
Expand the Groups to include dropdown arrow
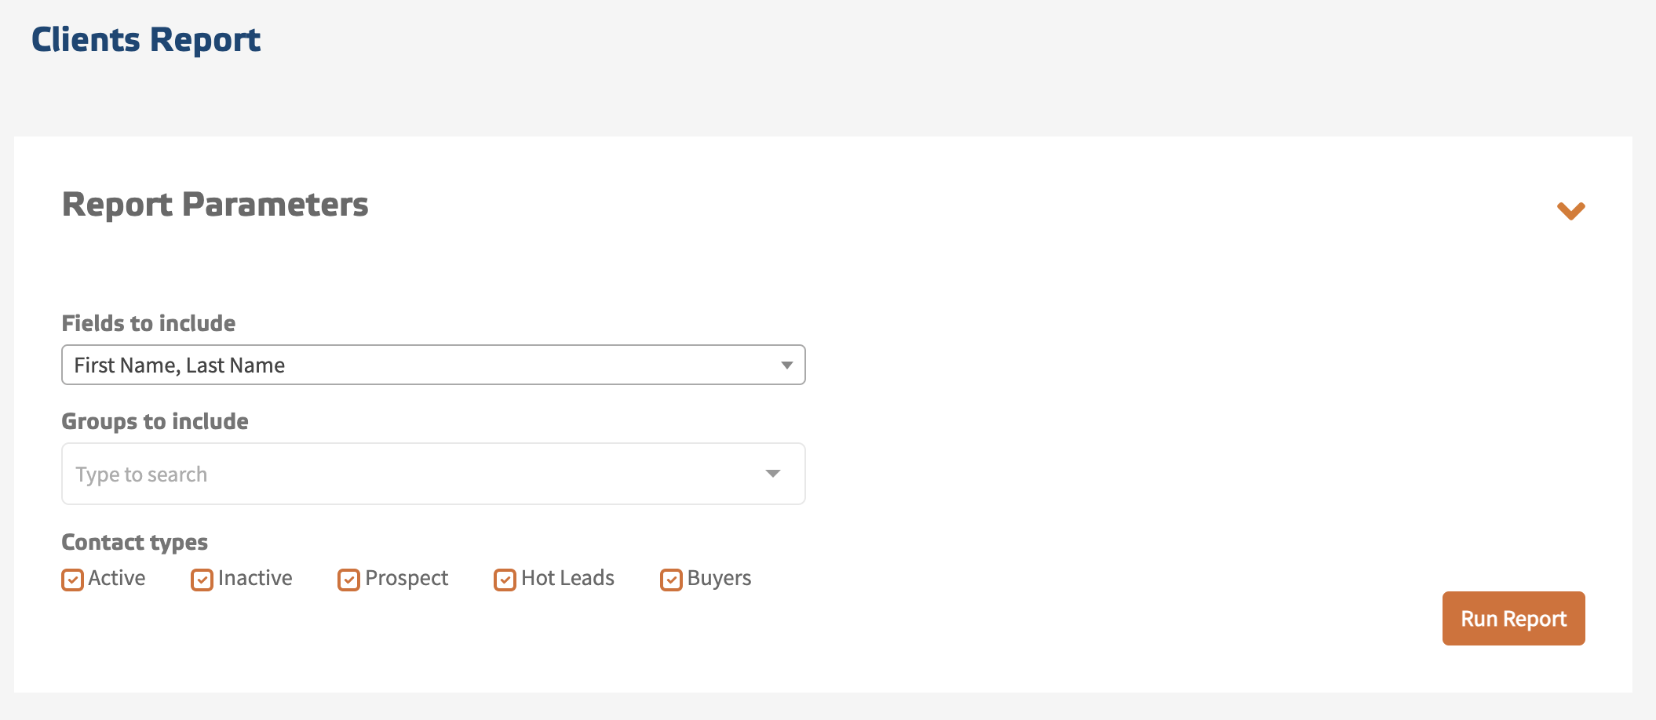coord(773,474)
